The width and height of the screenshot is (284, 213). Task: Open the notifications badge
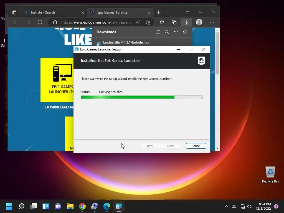coord(276,206)
